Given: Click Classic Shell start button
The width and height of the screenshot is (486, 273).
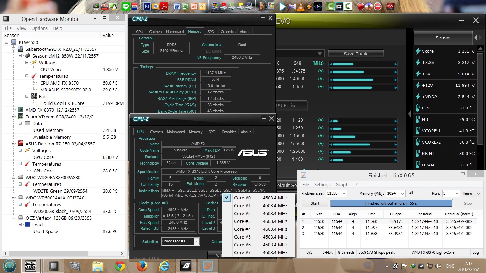Looking at the screenshot, I should (10, 266).
